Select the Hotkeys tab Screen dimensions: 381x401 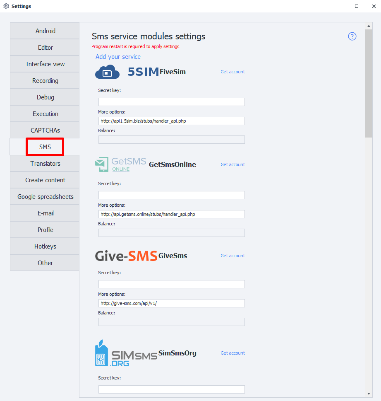coord(45,246)
